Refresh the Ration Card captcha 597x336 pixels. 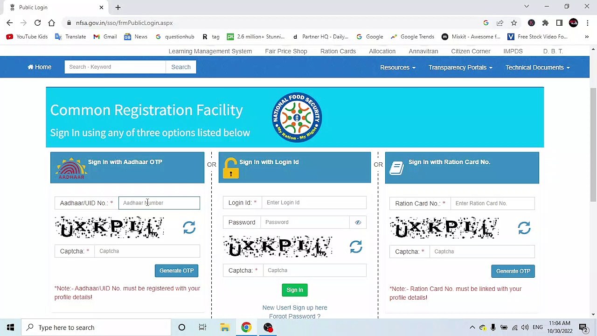click(524, 228)
